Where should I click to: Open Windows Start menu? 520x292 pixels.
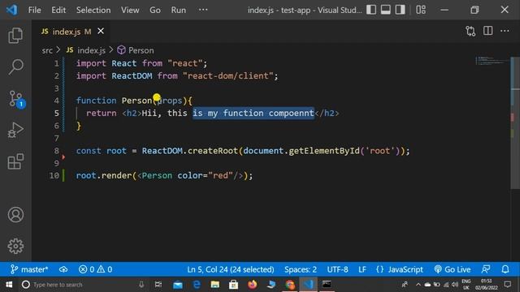pos(9,285)
